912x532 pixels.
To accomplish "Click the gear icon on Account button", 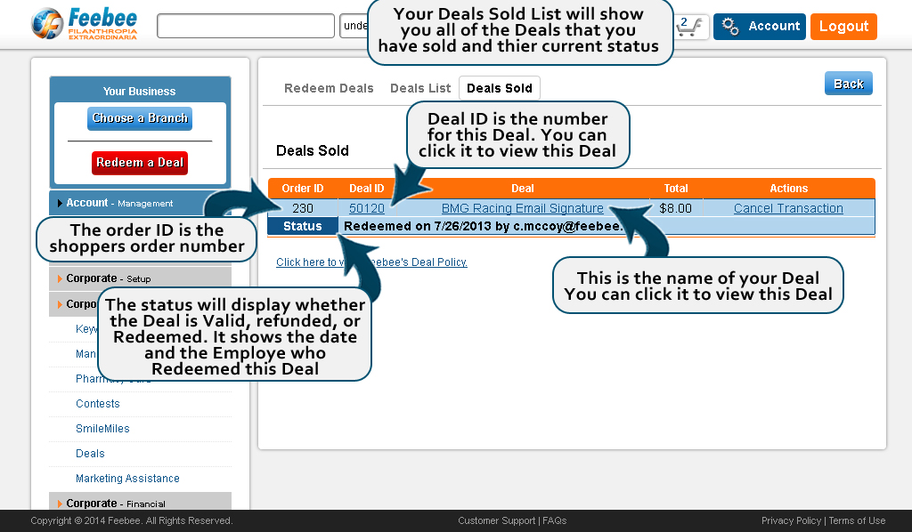I will click(x=730, y=27).
